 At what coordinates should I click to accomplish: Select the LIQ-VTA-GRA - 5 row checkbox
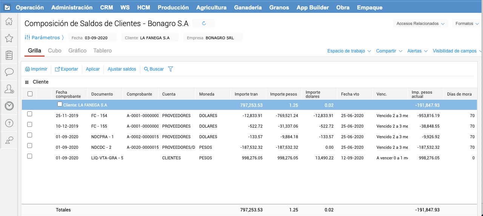click(30, 156)
